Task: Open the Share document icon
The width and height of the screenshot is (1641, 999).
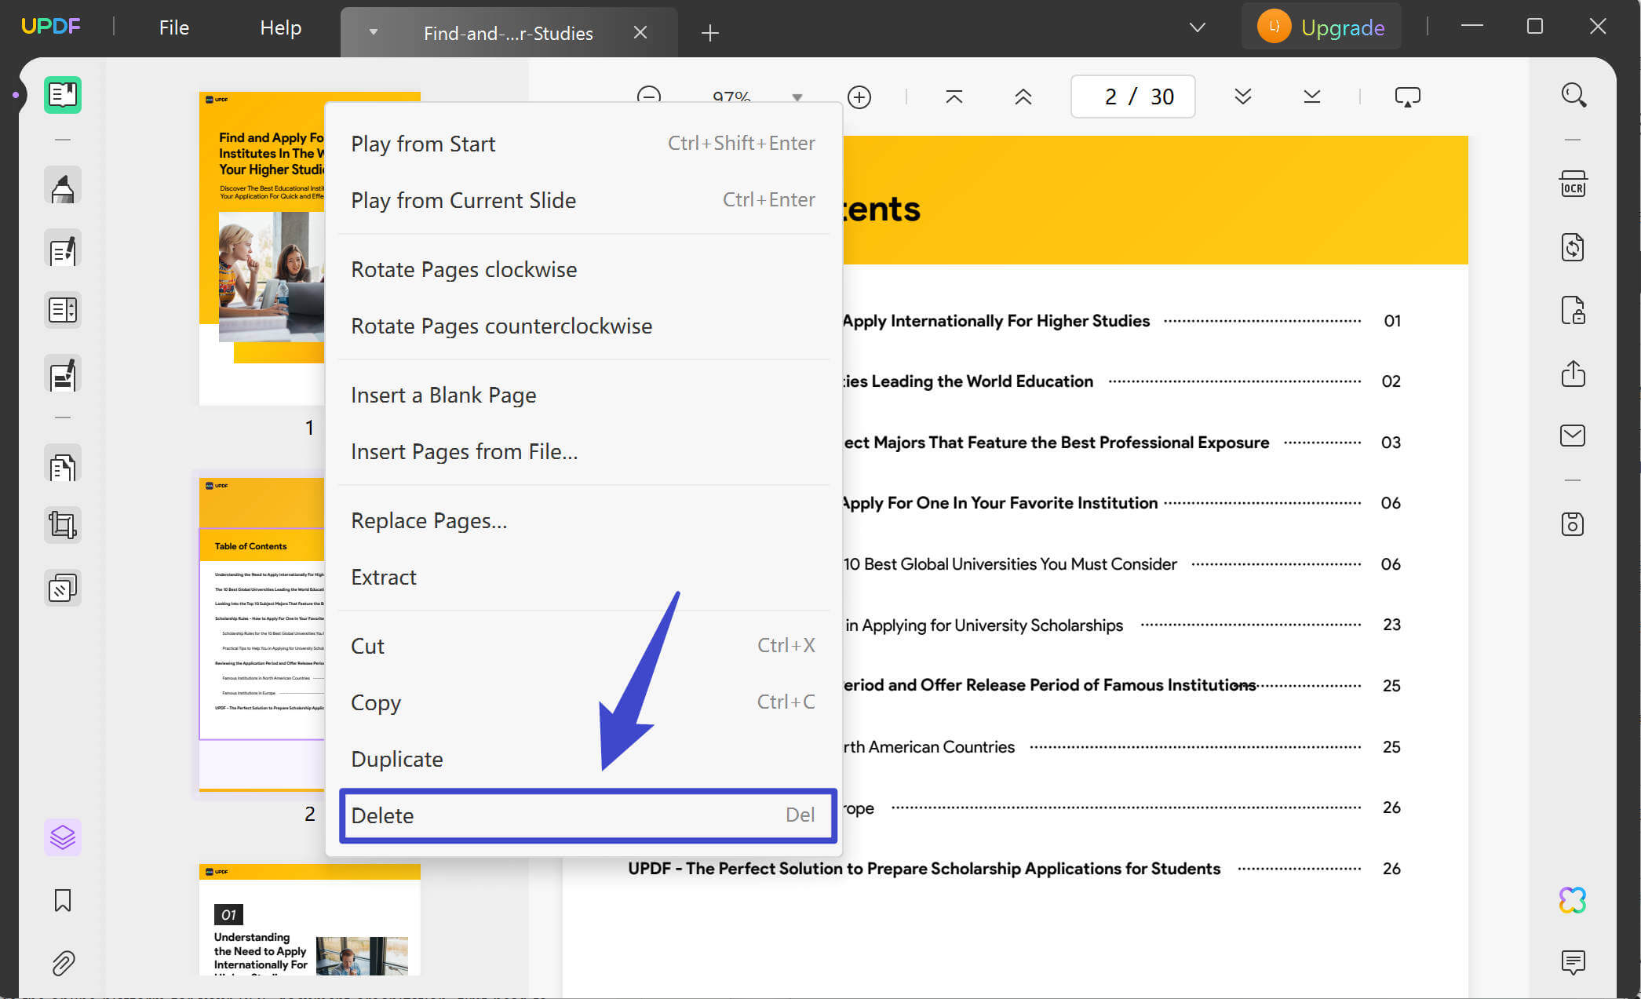Action: (x=1574, y=374)
